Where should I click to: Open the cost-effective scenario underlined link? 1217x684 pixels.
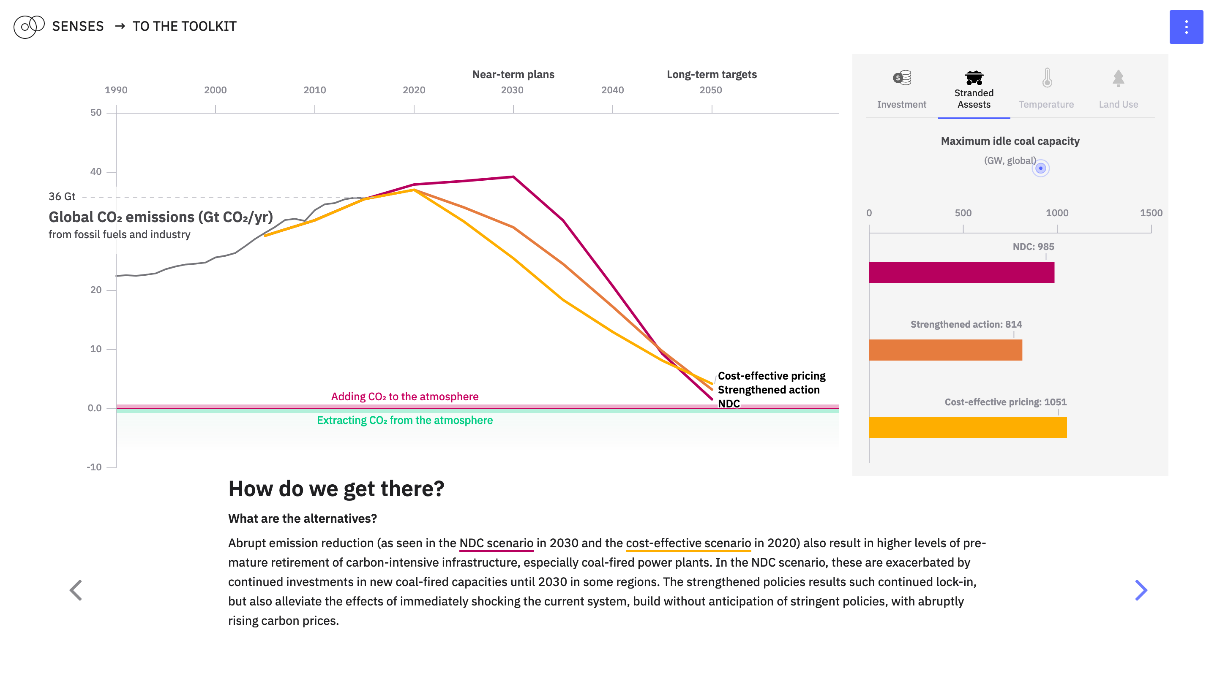coord(688,543)
